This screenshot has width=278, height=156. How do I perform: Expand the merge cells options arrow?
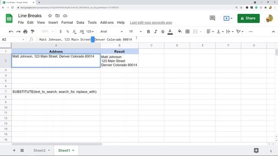[x=201, y=32]
